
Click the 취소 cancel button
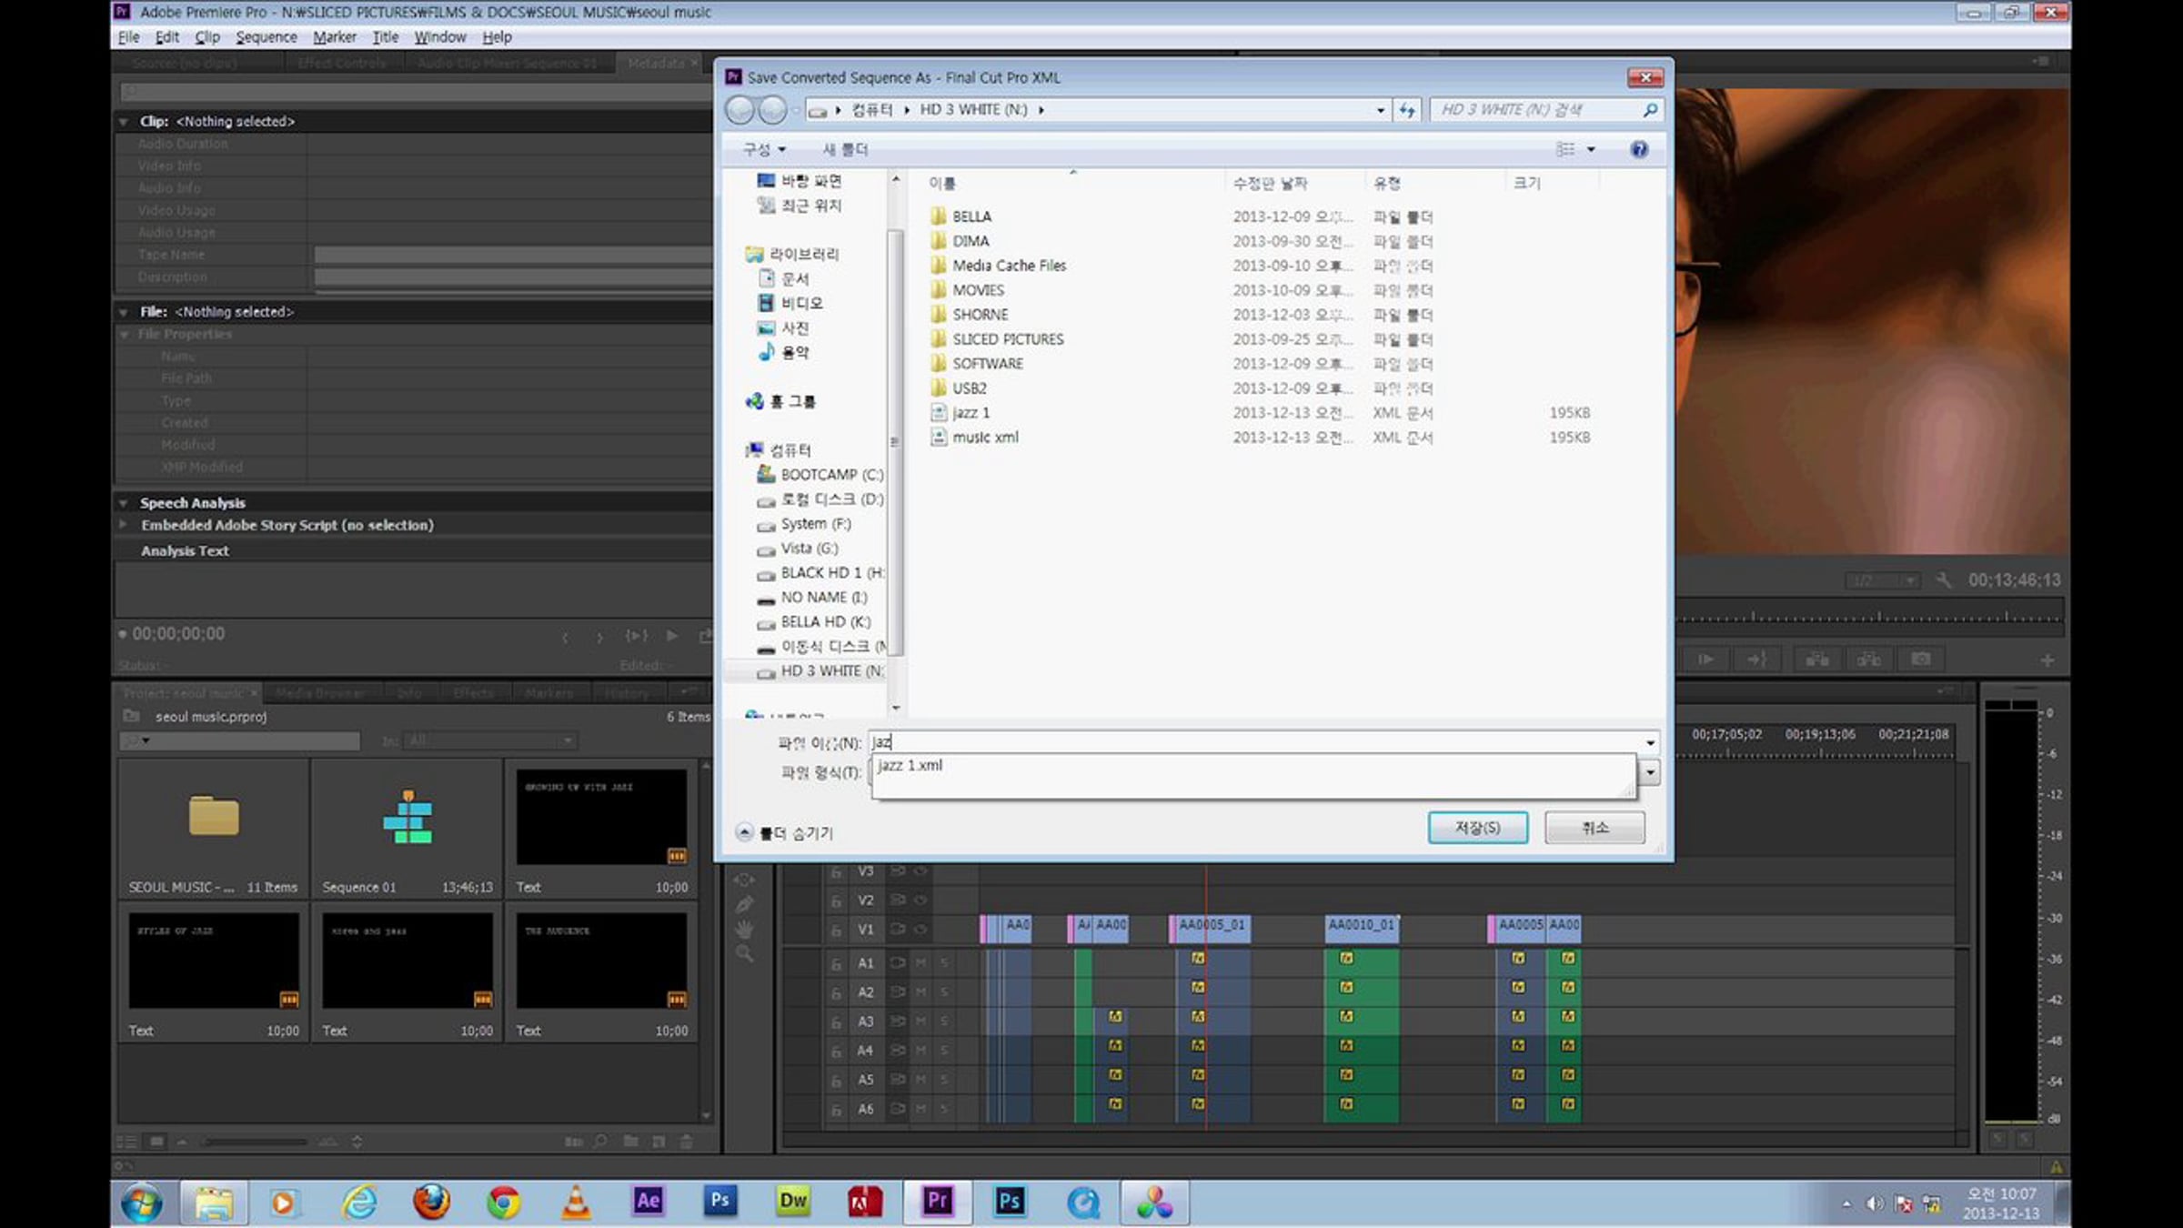point(1594,828)
